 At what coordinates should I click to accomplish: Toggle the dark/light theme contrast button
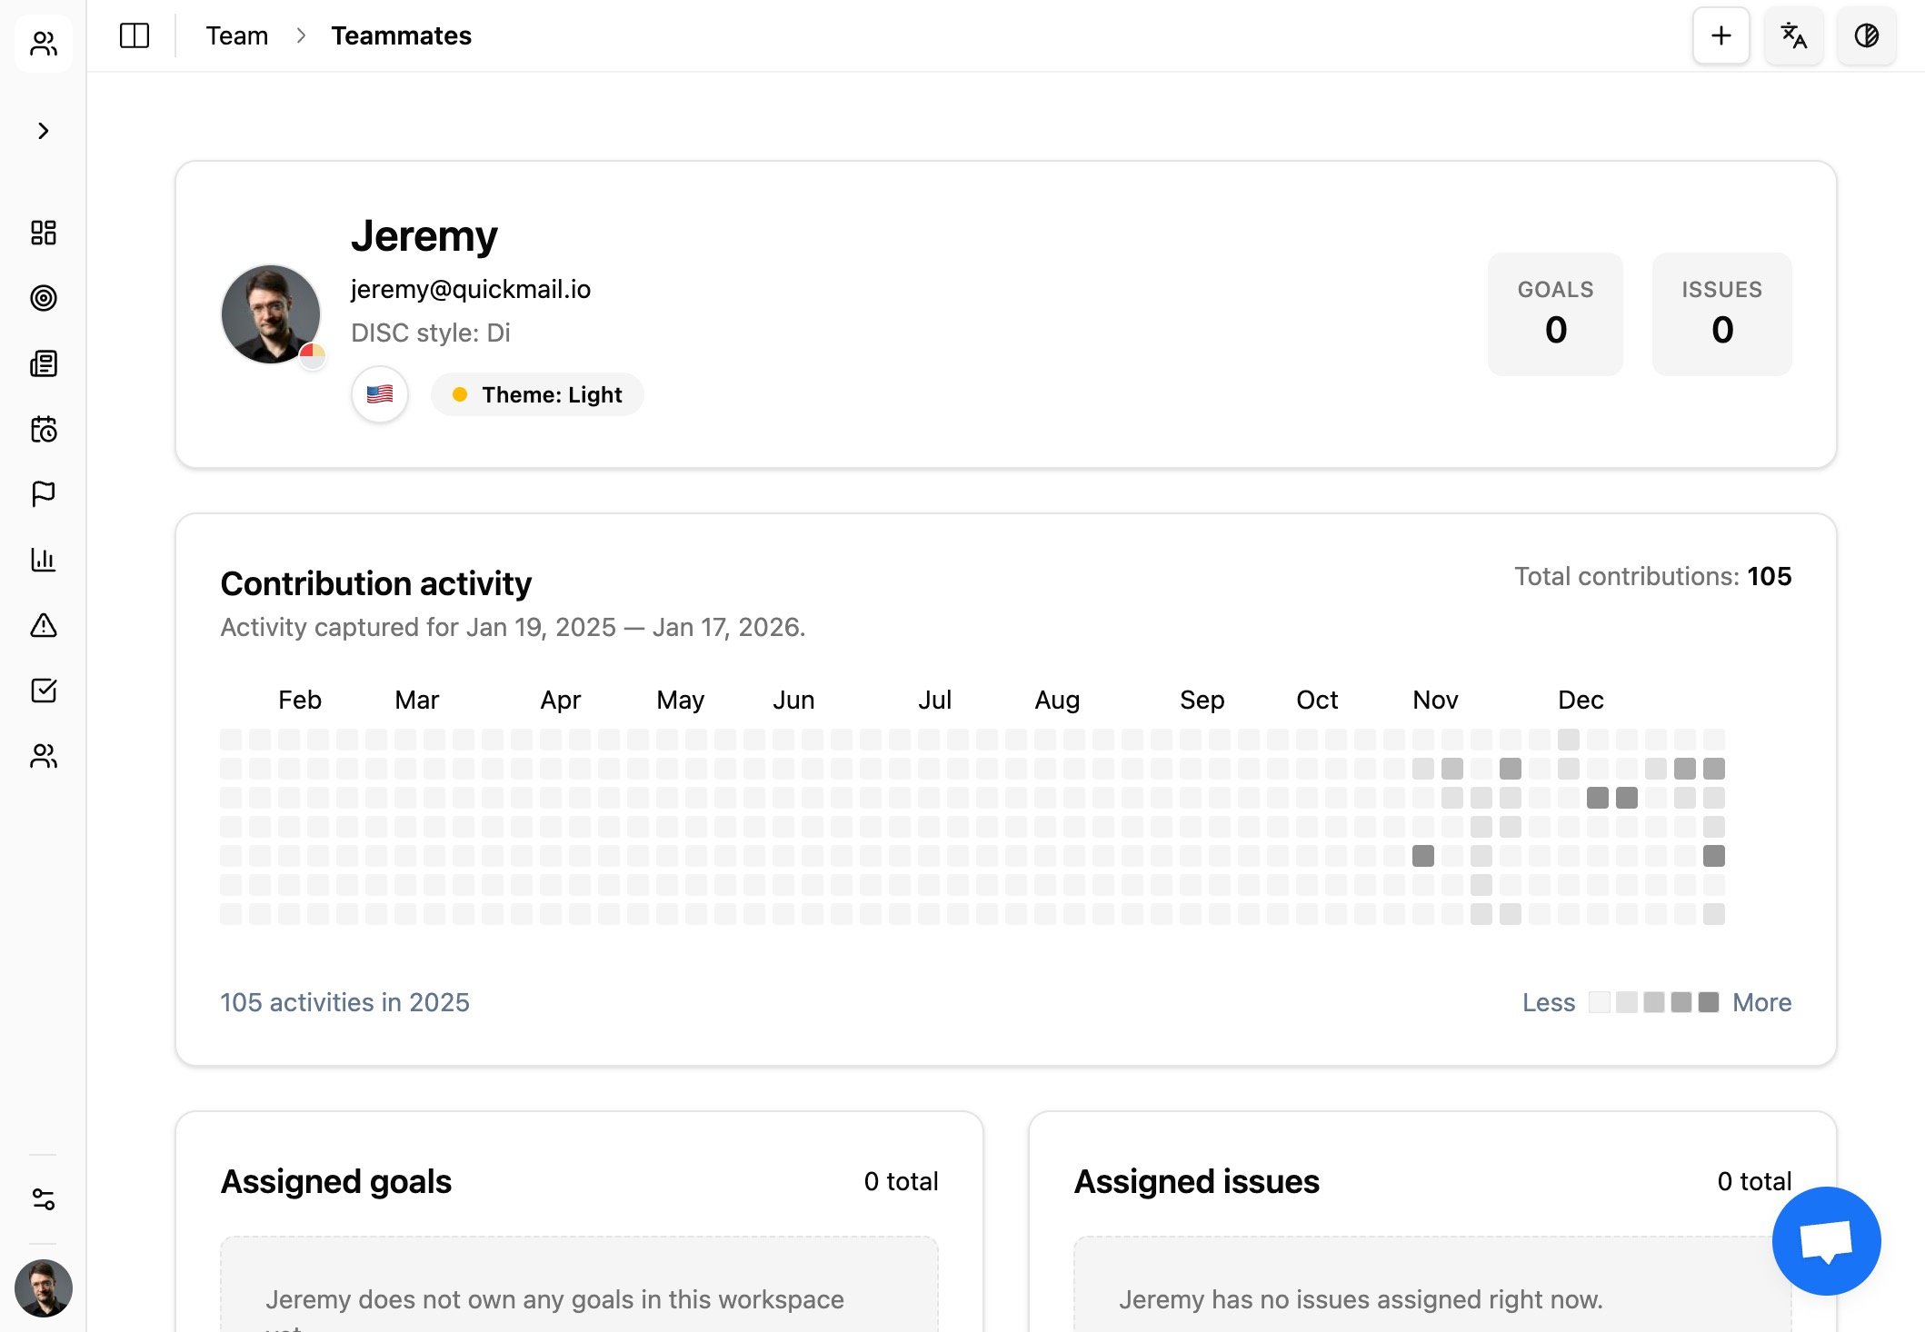[1866, 36]
